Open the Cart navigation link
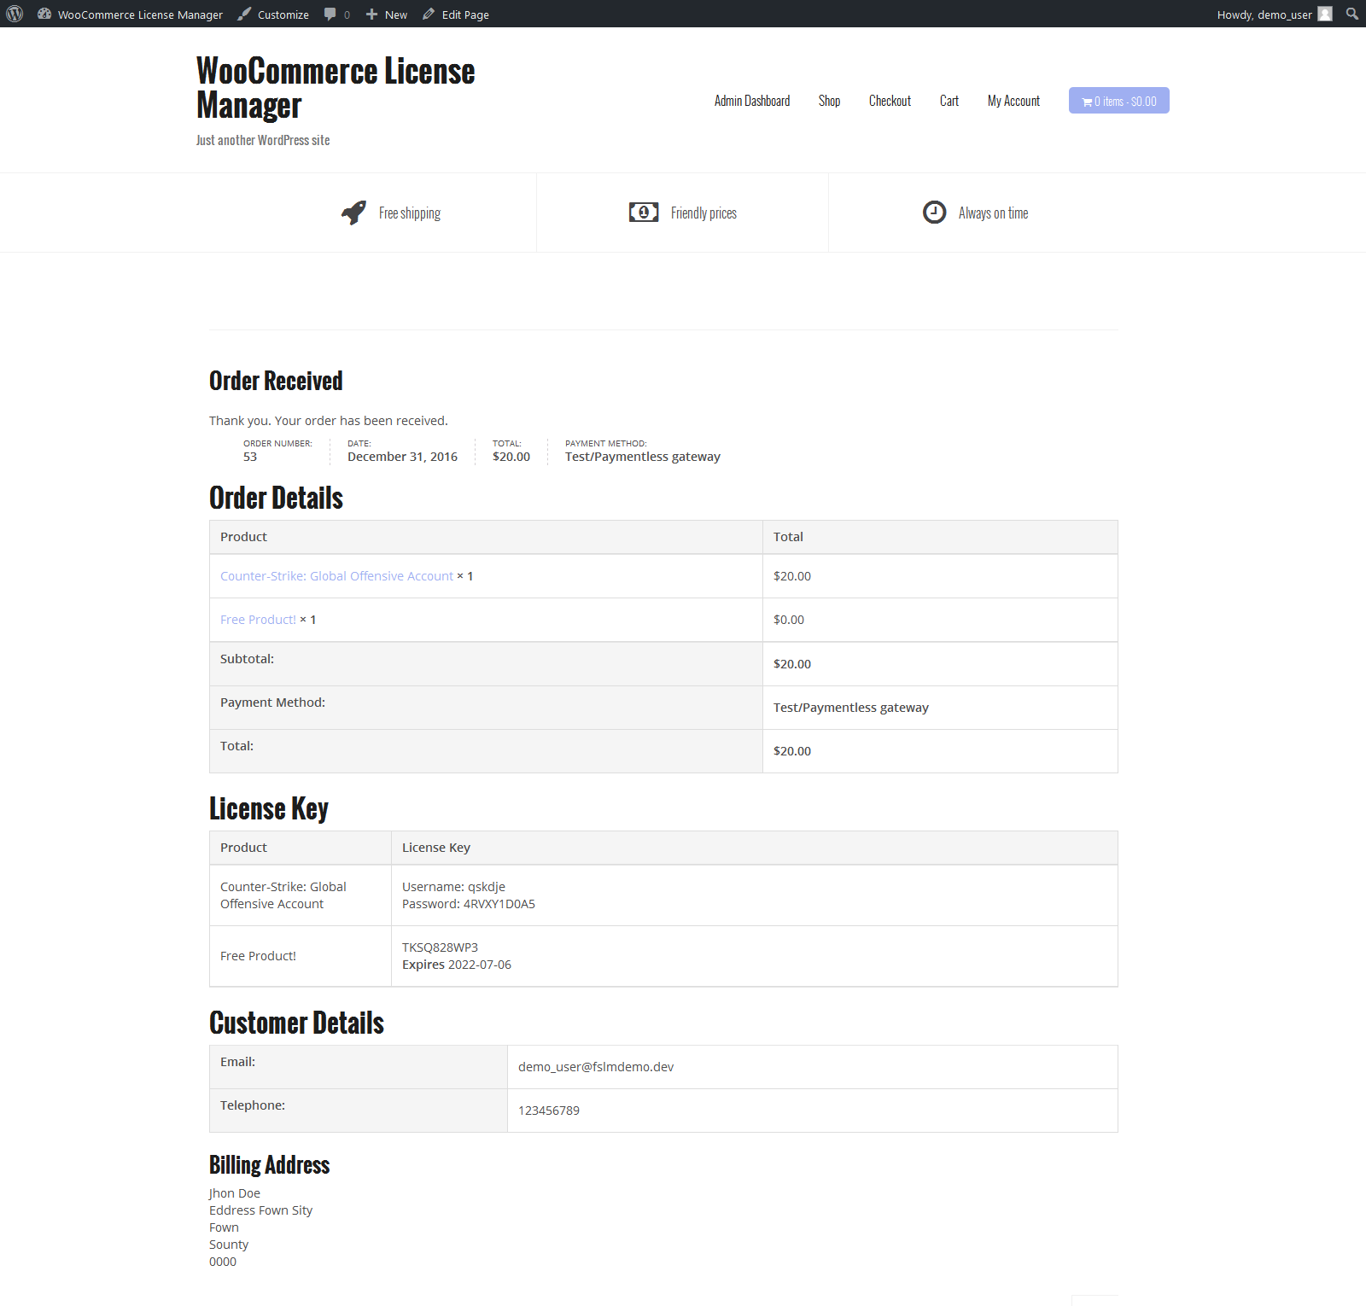This screenshot has width=1366, height=1306. point(949,101)
